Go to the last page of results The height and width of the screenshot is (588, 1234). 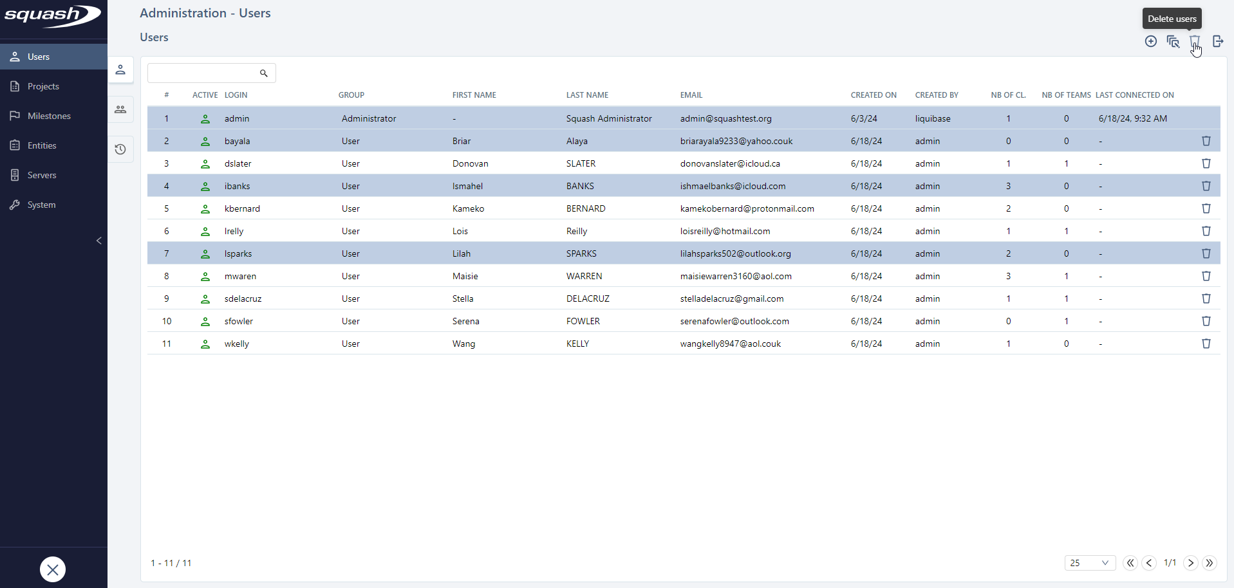(x=1210, y=563)
